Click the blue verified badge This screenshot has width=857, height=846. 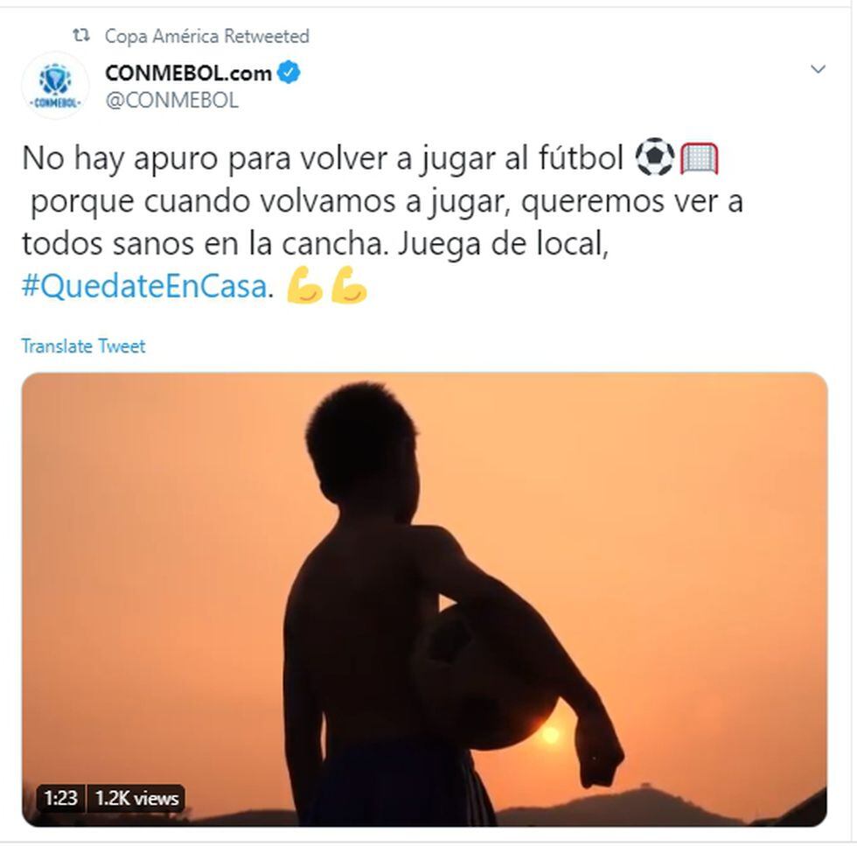point(289,73)
